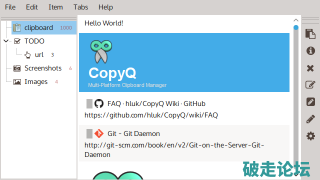Open the File menu

pyautogui.click(x=10, y=7)
